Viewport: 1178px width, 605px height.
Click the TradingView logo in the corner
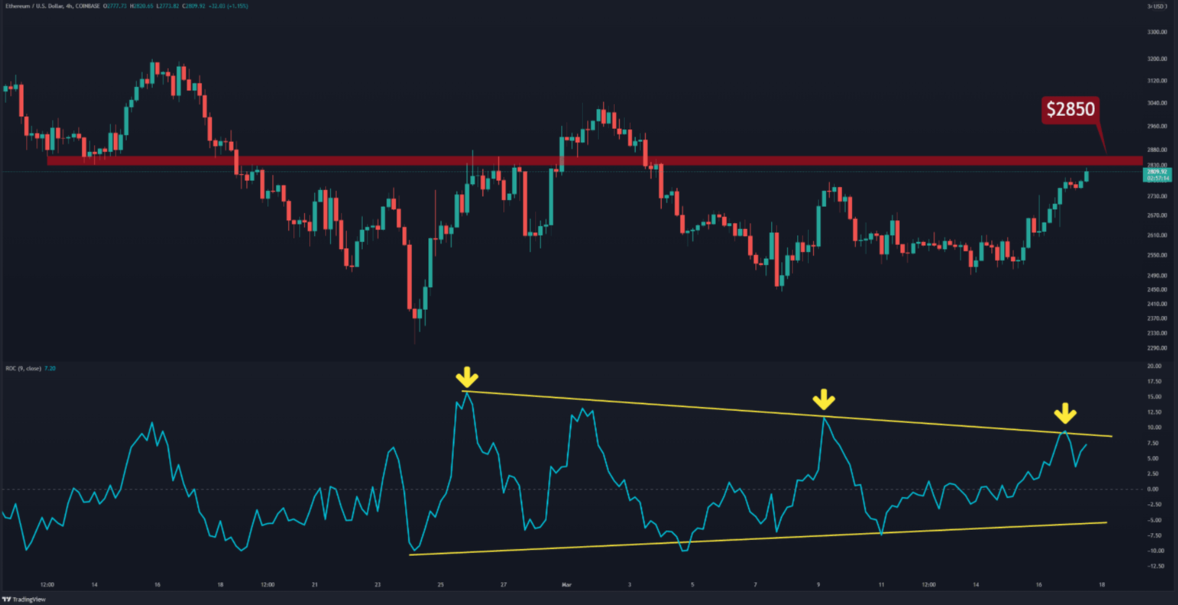click(24, 599)
